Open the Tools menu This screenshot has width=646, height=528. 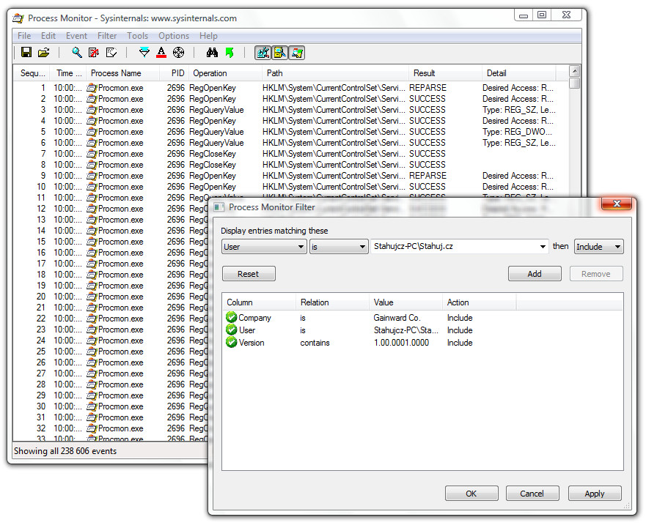[138, 36]
